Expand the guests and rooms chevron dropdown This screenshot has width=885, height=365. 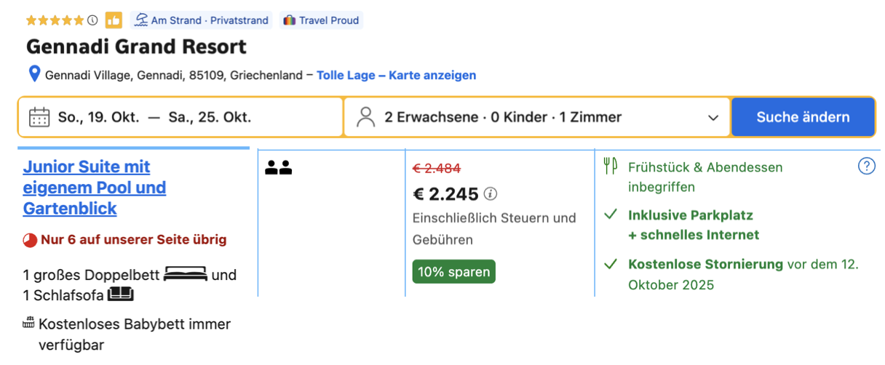pos(713,118)
